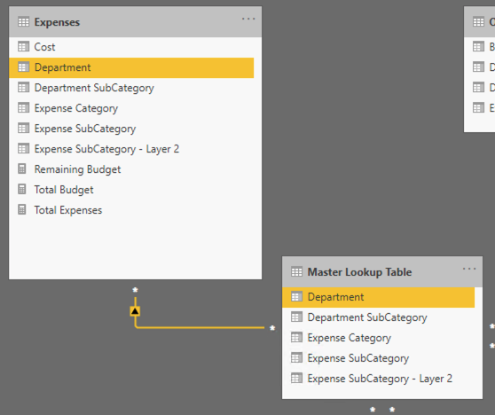Click the Cost column icon in Expenses
Image resolution: width=495 pixels, height=415 pixels.
23,47
